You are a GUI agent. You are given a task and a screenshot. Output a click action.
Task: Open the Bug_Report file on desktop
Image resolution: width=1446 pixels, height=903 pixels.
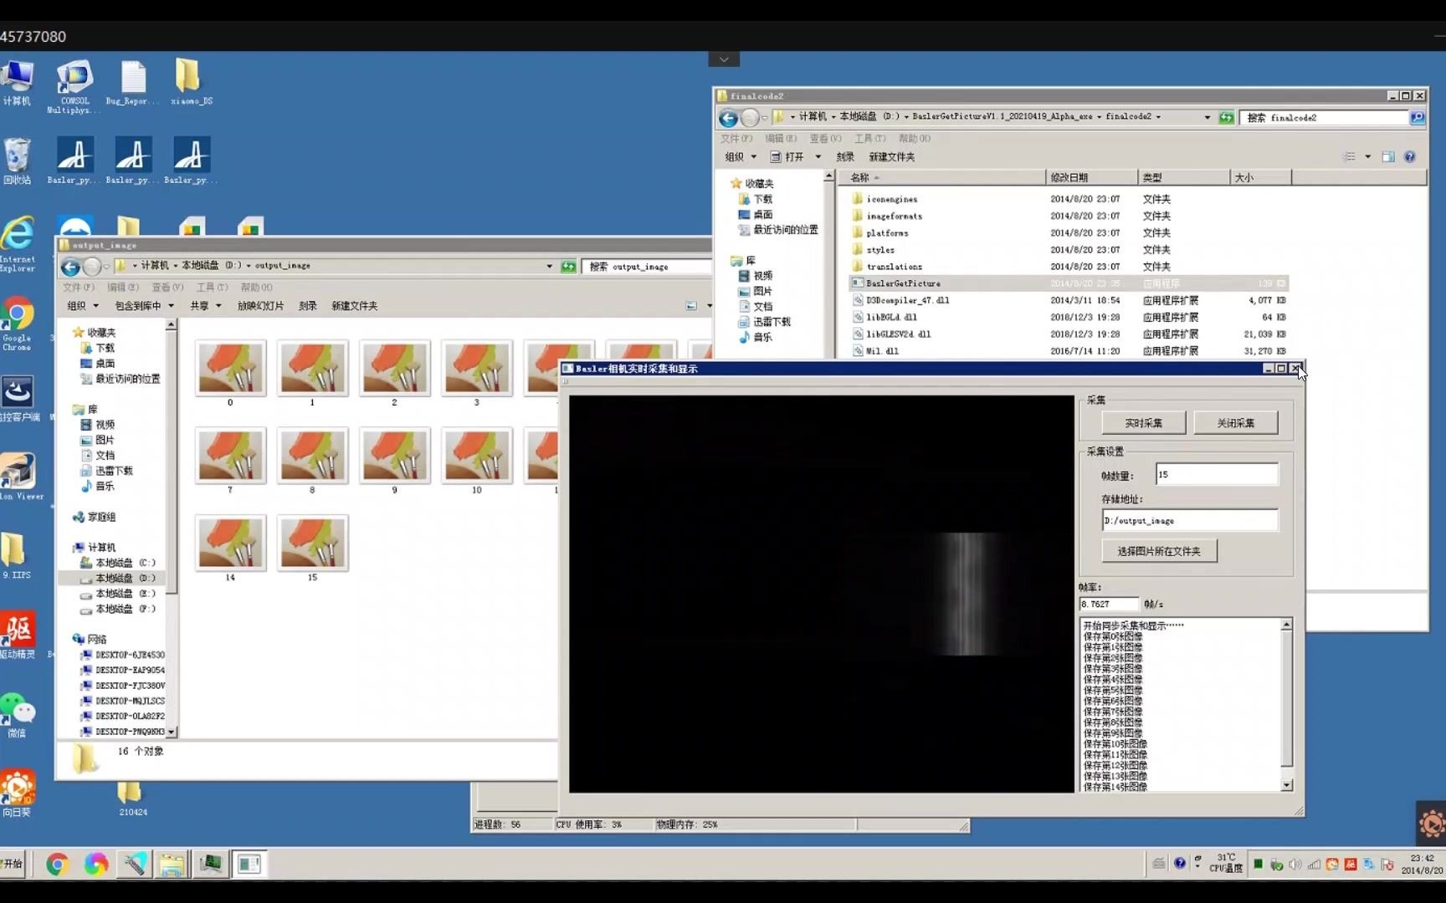tap(132, 83)
